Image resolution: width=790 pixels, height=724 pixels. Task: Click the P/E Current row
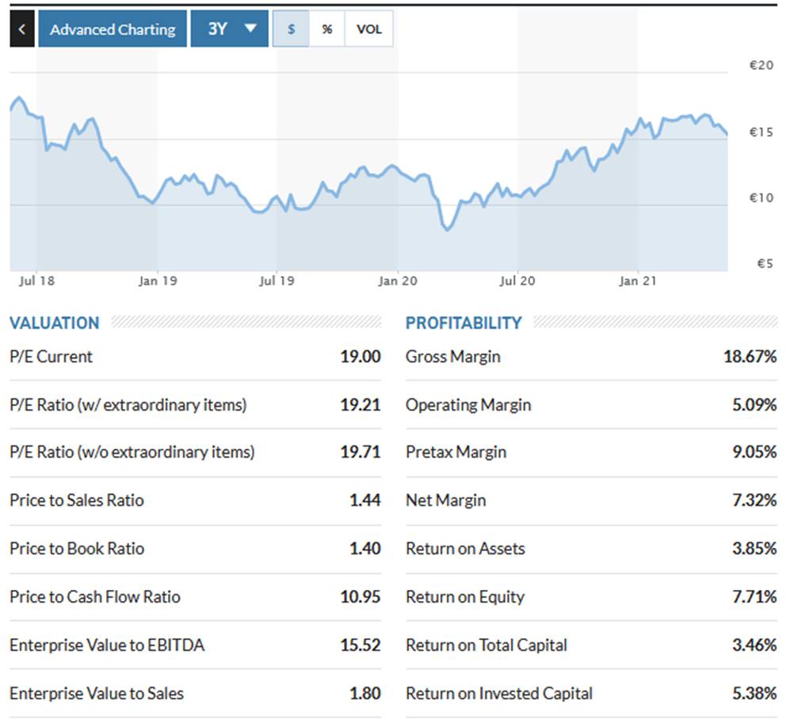click(x=196, y=357)
